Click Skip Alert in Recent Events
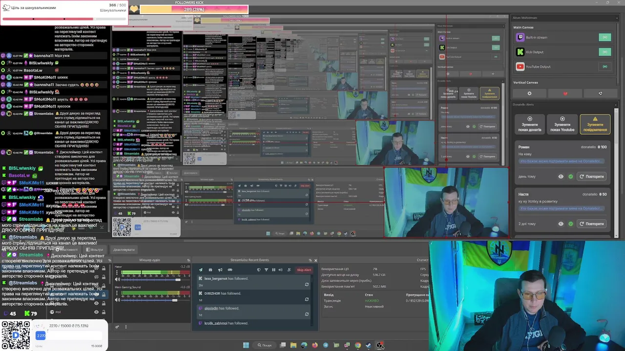 tap(304, 270)
